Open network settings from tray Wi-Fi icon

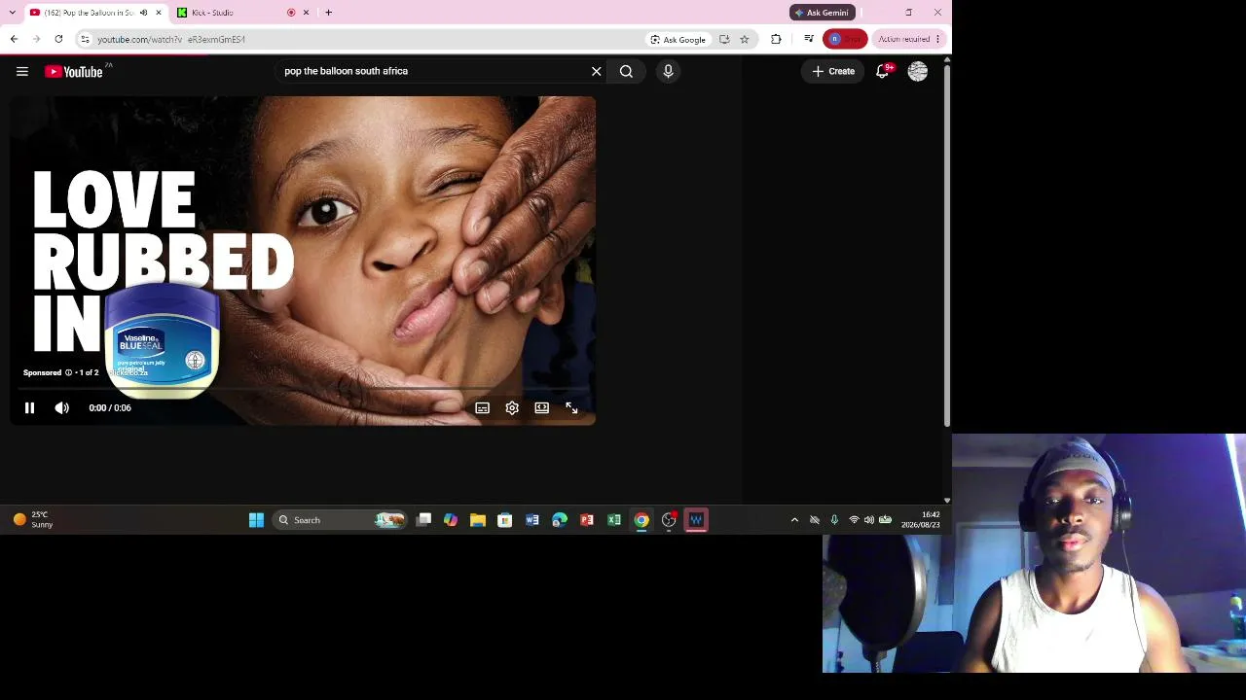[x=855, y=520]
